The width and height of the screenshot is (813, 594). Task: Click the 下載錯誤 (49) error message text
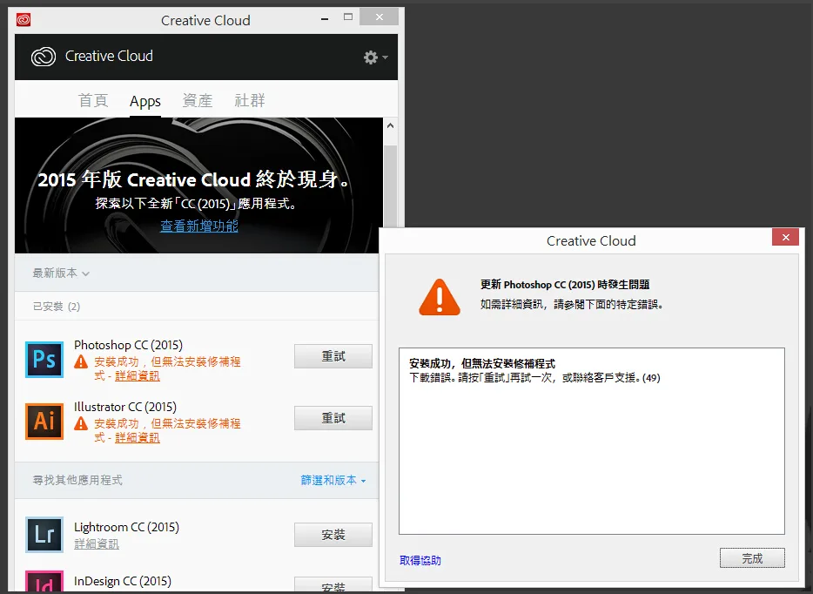coord(534,378)
